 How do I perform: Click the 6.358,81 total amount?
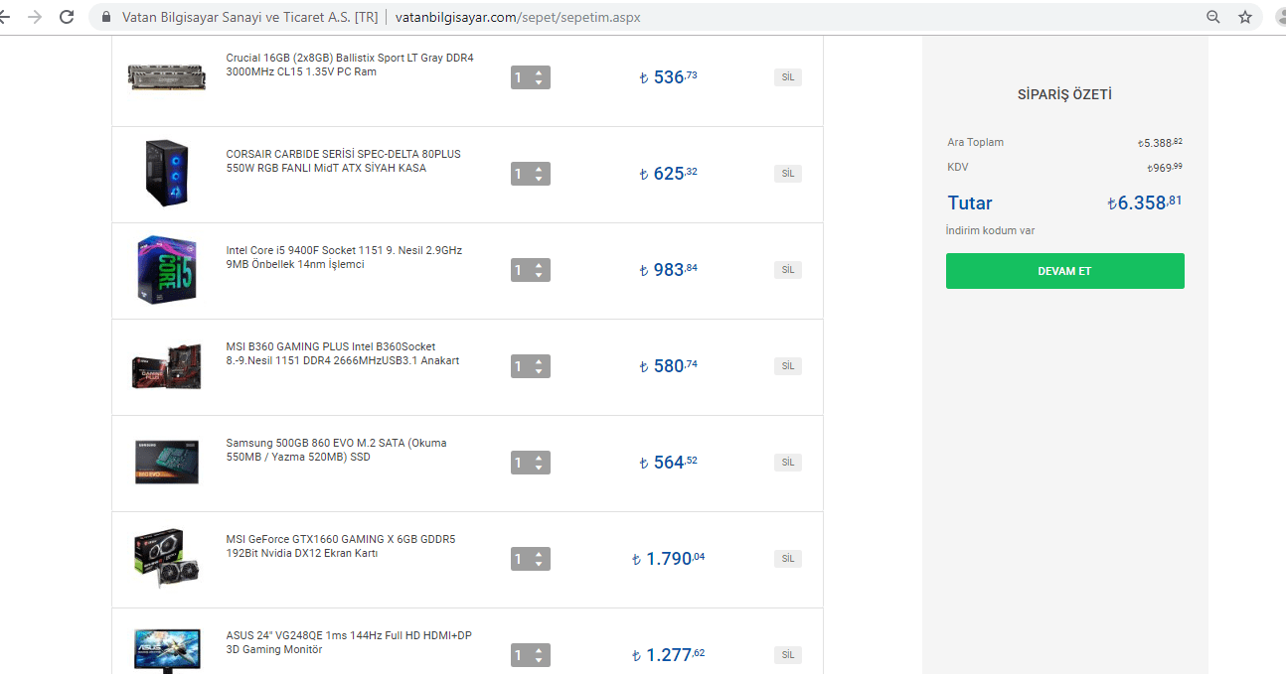click(1145, 202)
